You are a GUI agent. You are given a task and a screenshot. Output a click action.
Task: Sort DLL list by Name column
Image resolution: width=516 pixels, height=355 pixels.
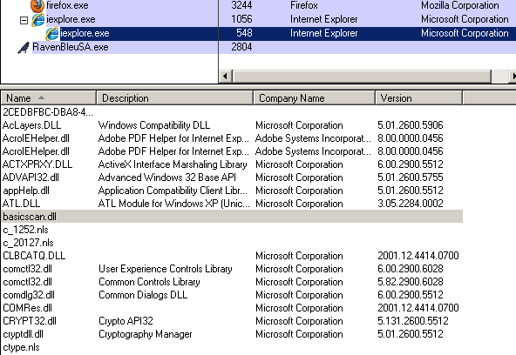tap(49, 97)
